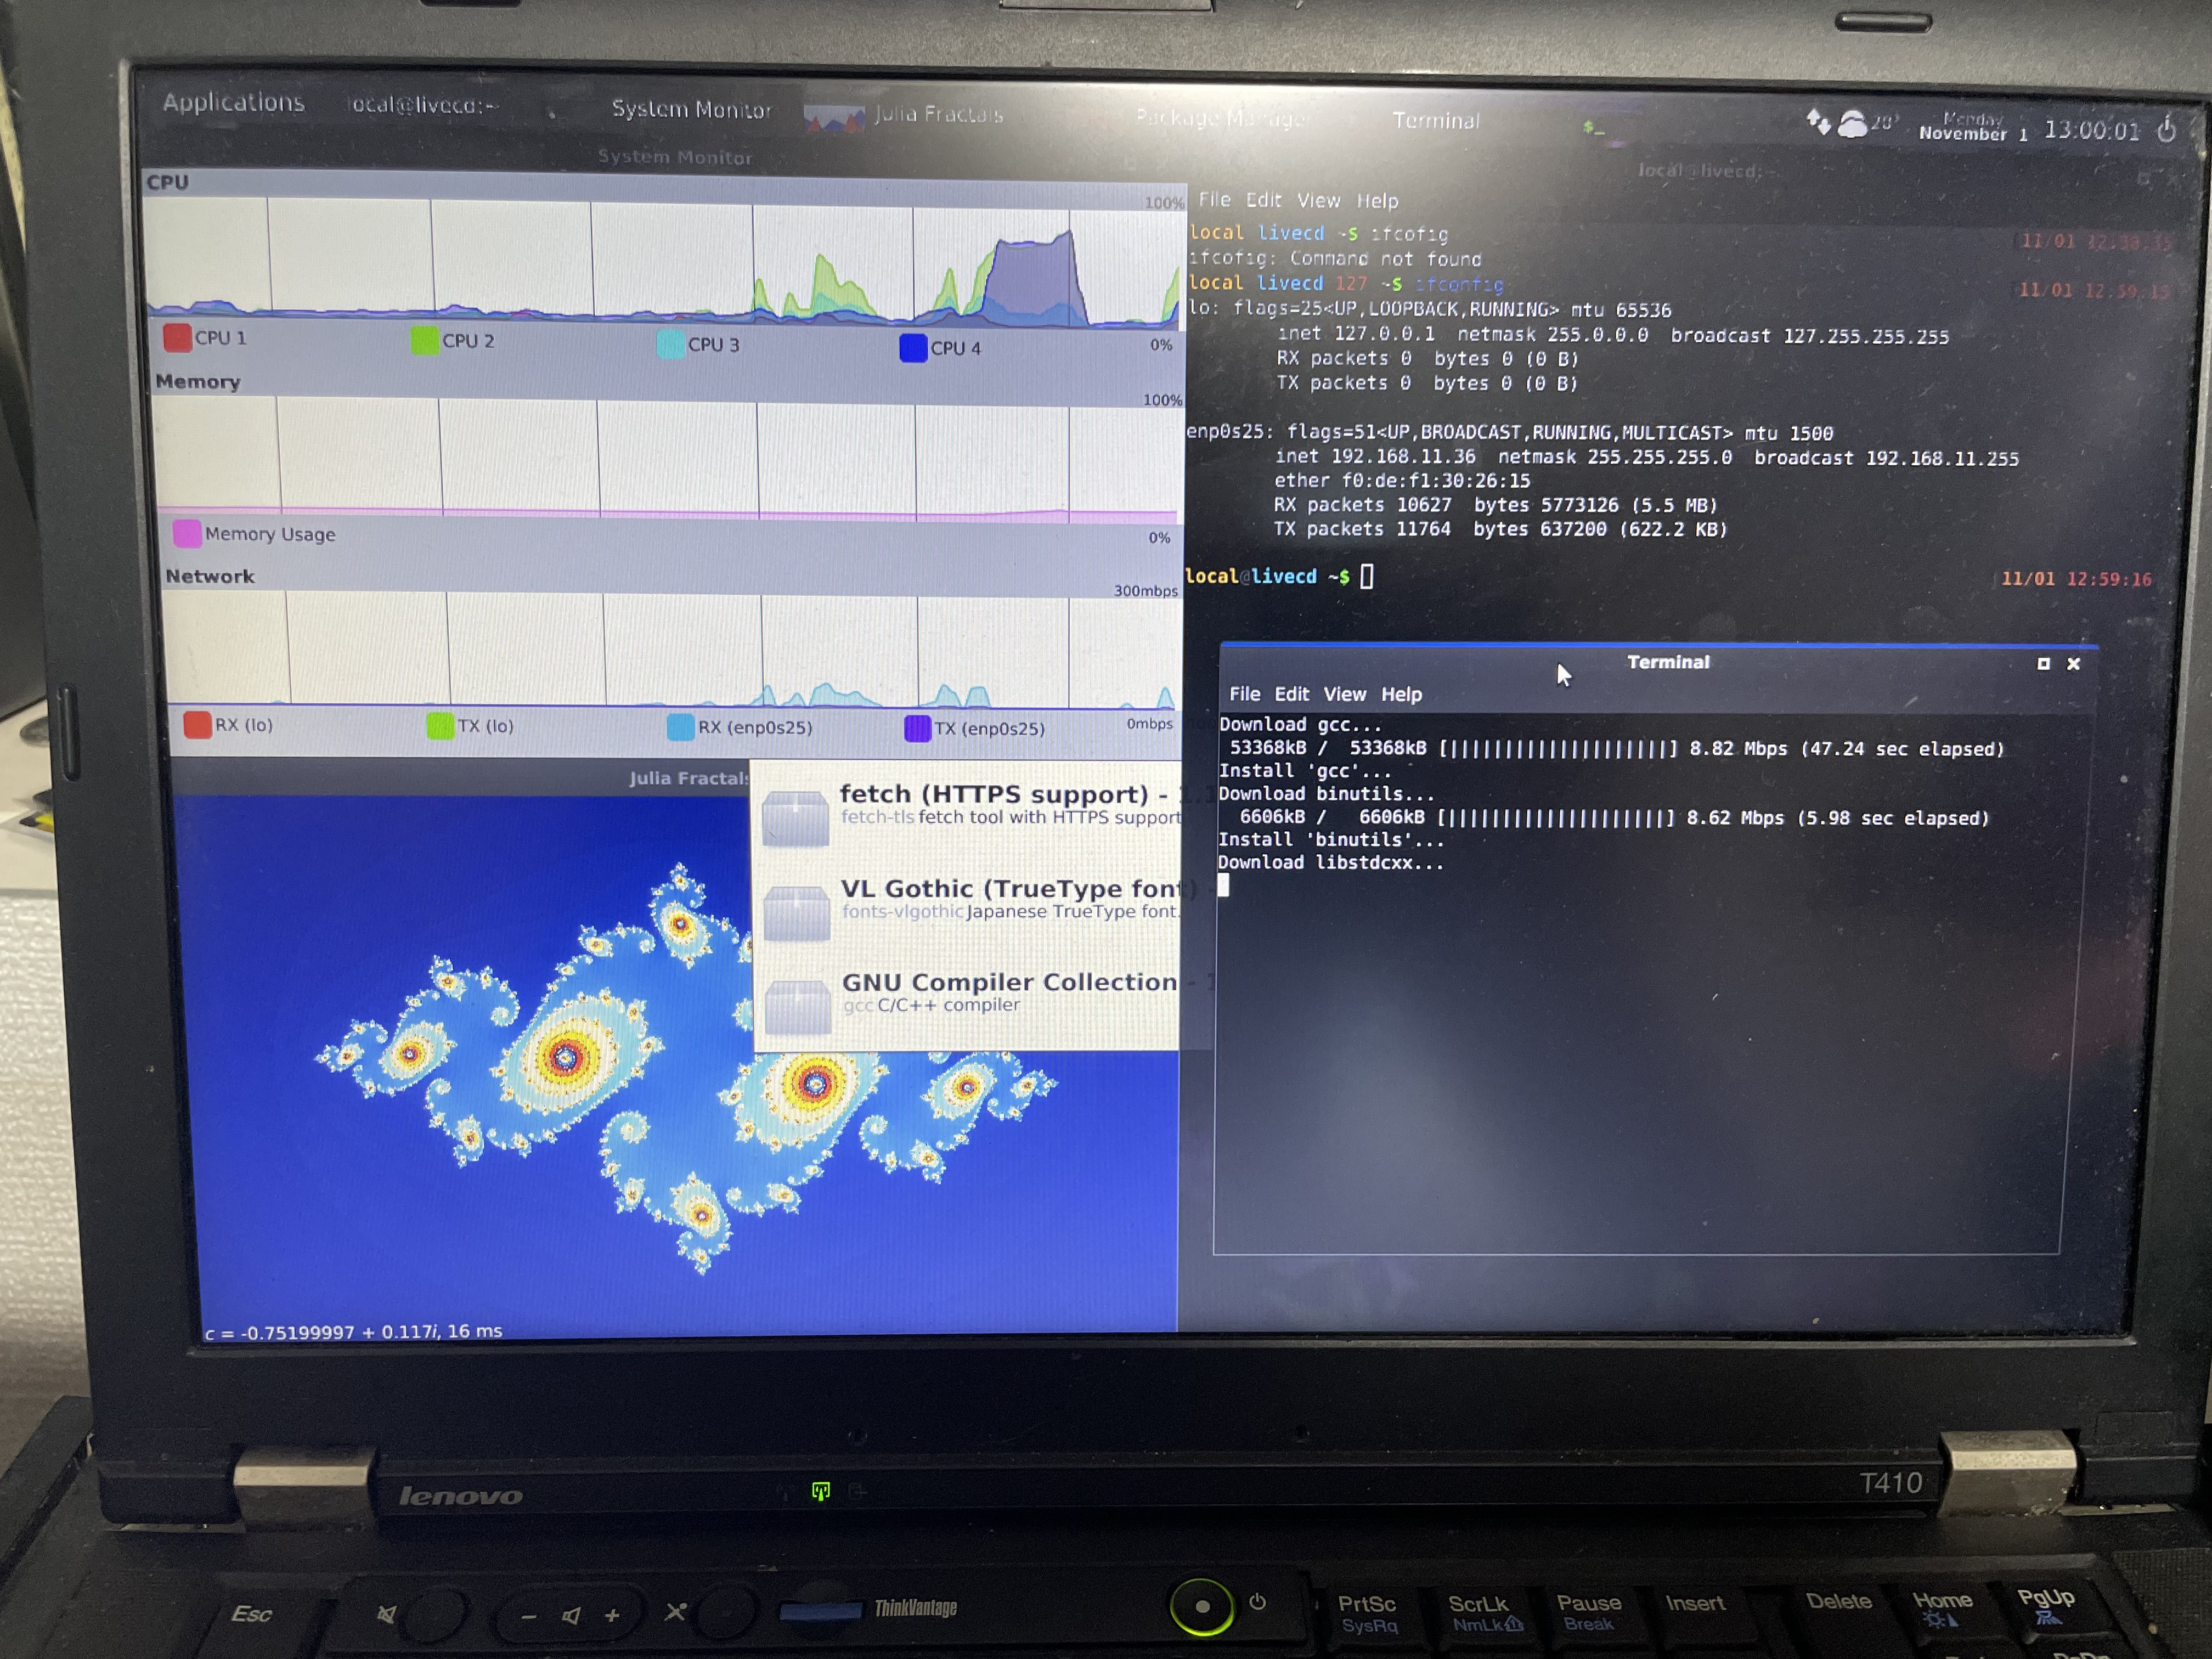Click the clock showing 13:00:01
This screenshot has height=1659, width=2212.
(2091, 130)
